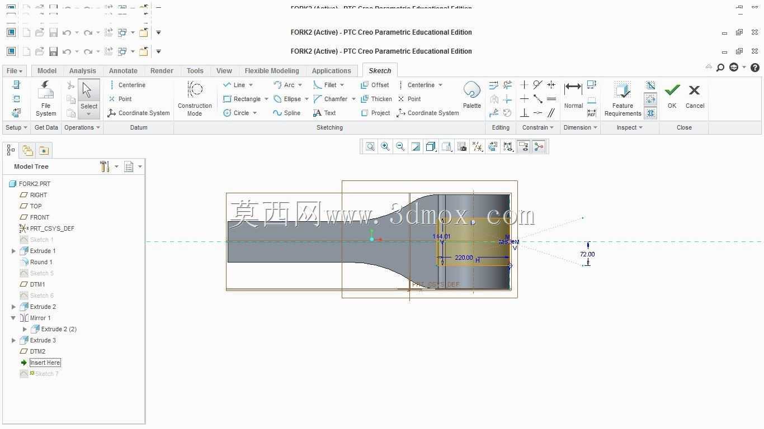Pick the Circle sketch tool
This screenshot has height=429, width=764.
point(236,113)
